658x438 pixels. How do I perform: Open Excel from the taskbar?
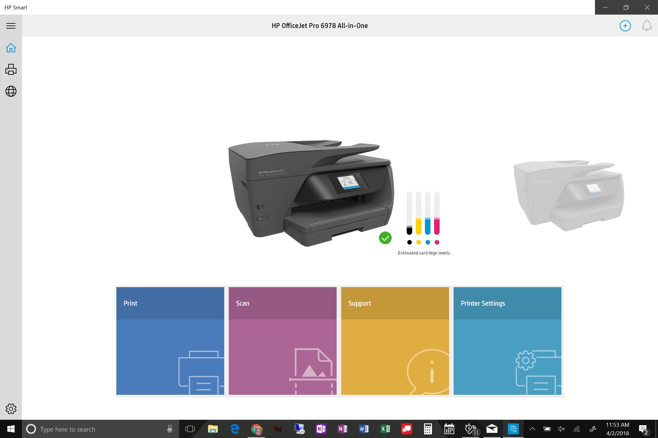(385, 429)
